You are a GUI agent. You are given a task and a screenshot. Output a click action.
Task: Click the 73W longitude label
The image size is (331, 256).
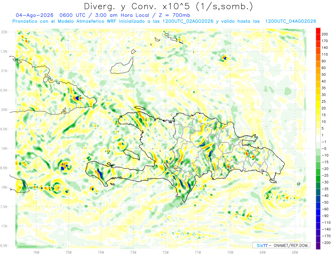click(133, 252)
